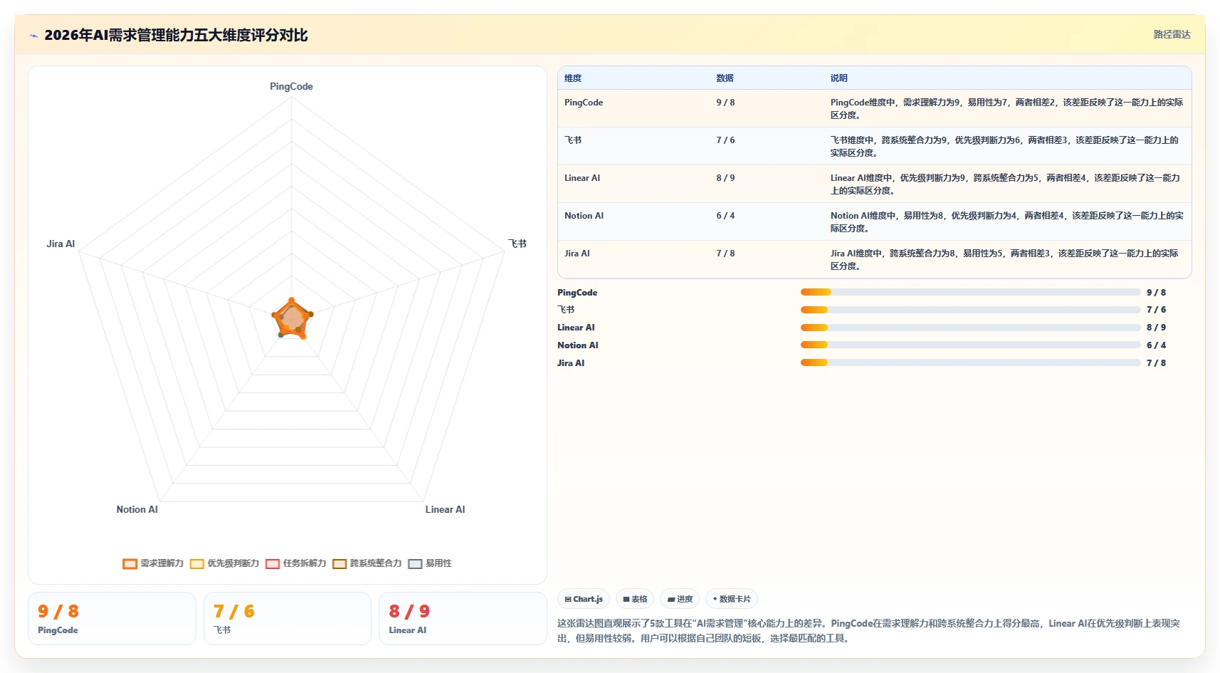1220x673 pixels.
Task: Click the 飞书 label in the progress list
Action: 566,310
